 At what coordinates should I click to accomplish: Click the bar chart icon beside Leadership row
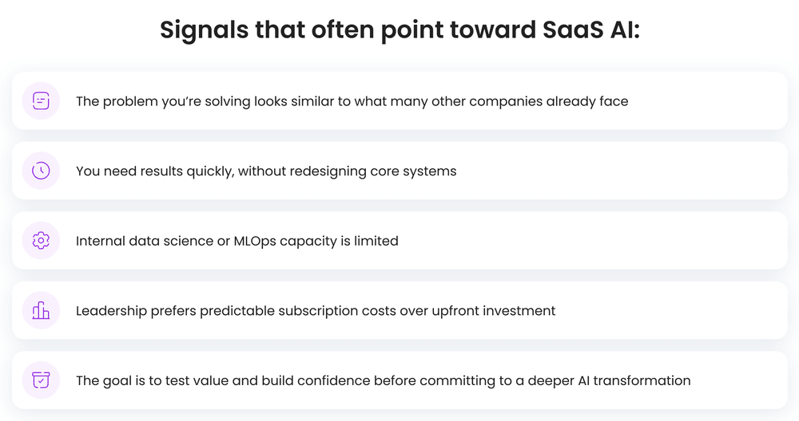click(x=41, y=311)
